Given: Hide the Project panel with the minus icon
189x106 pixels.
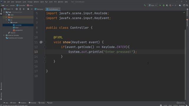Looking at the screenshot, I should [32, 9].
